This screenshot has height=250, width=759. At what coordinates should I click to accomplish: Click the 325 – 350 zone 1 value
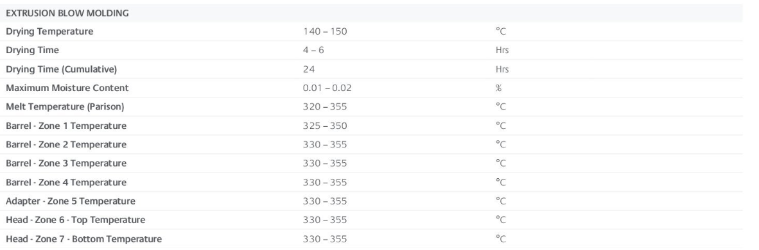point(325,126)
